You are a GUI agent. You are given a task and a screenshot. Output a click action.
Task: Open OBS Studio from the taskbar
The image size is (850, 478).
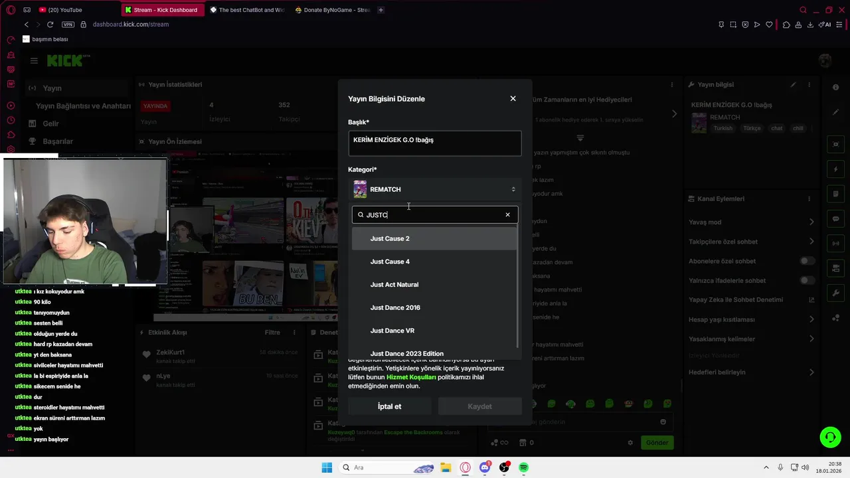click(504, 467)
